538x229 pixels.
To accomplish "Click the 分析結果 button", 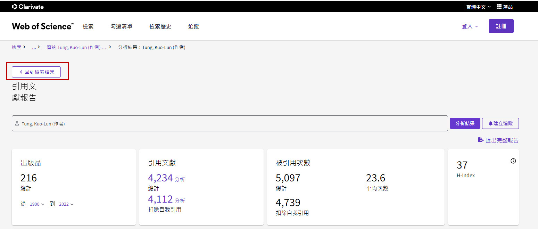I will coord(465,123).
